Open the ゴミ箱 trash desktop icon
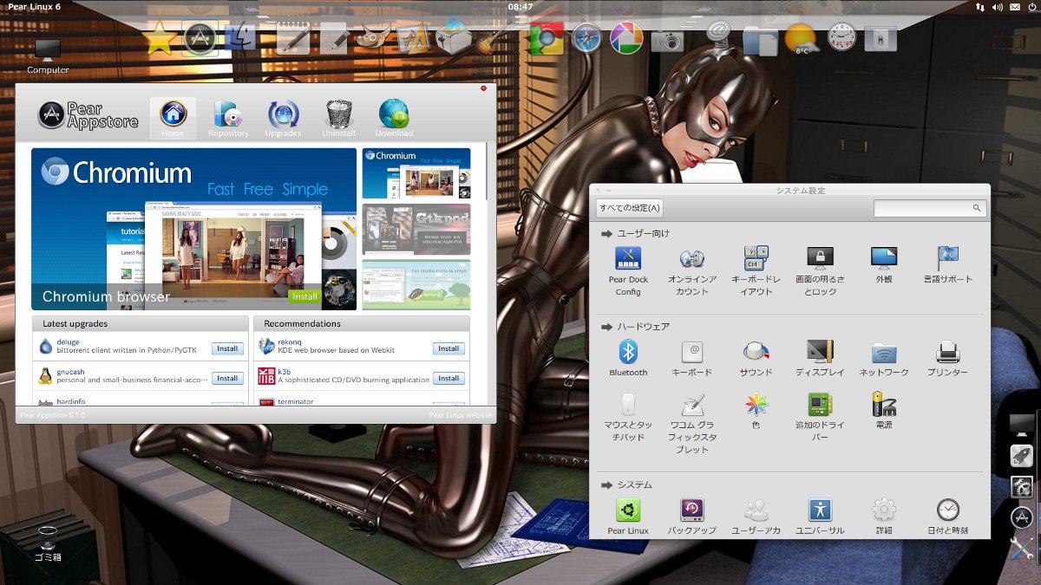The image size is (1041, 585). (x=49, y=543)
